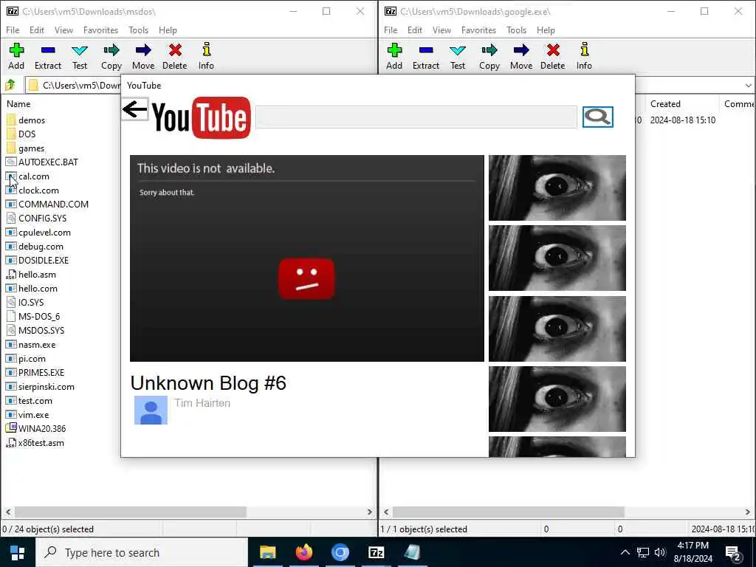The image size is (756, 567).
Task: Show hidden system tray icons
Action: 625,552
